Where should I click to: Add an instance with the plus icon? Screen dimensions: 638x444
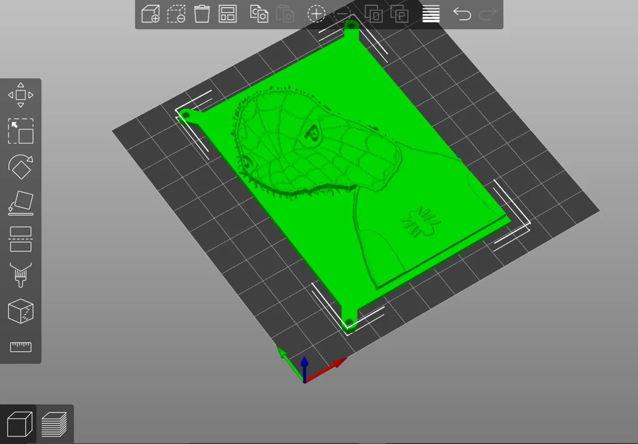(316, 14)
